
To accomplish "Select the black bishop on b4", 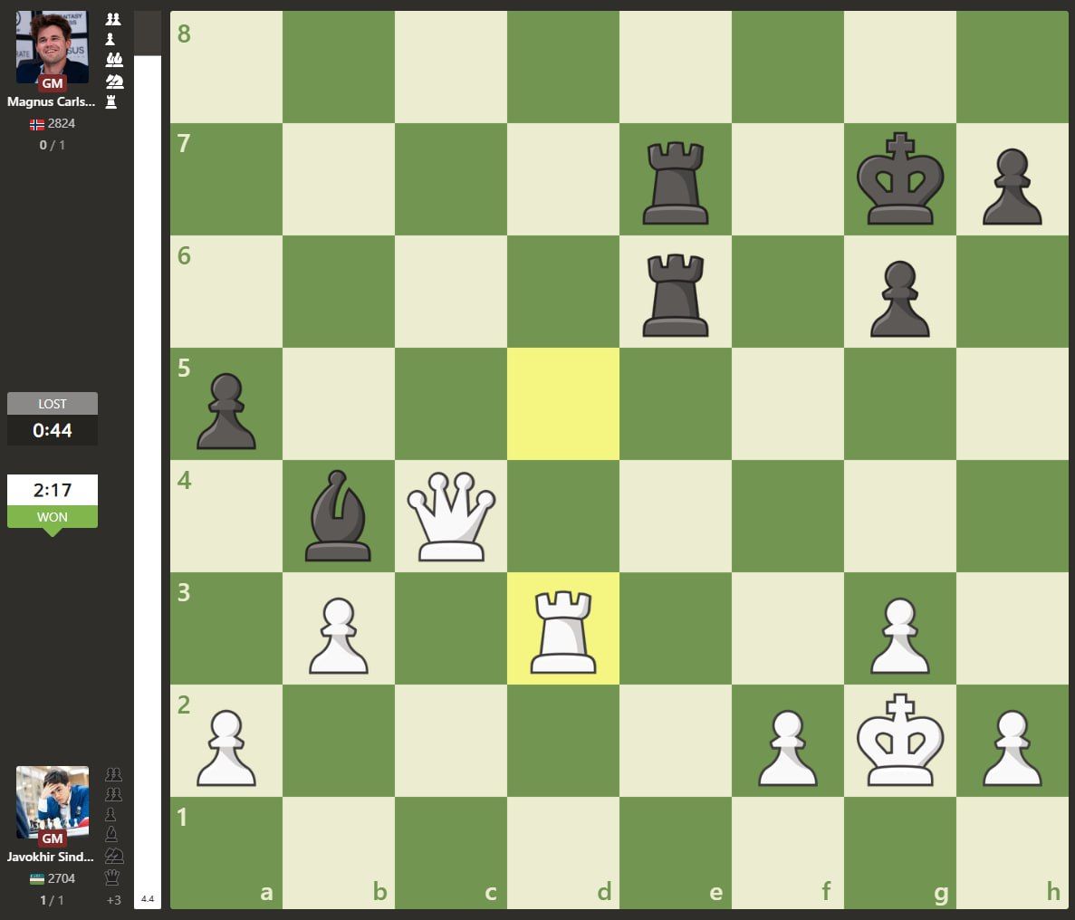I will [338, 516].
